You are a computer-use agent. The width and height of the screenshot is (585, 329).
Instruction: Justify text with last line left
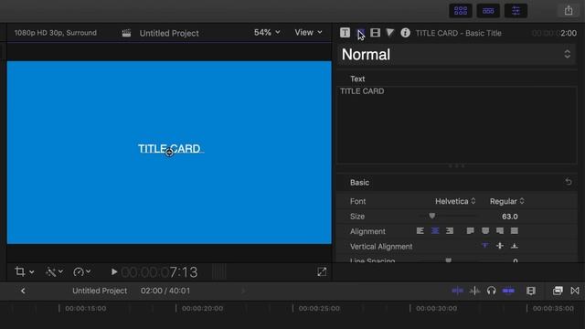click(x=470, y=231)
